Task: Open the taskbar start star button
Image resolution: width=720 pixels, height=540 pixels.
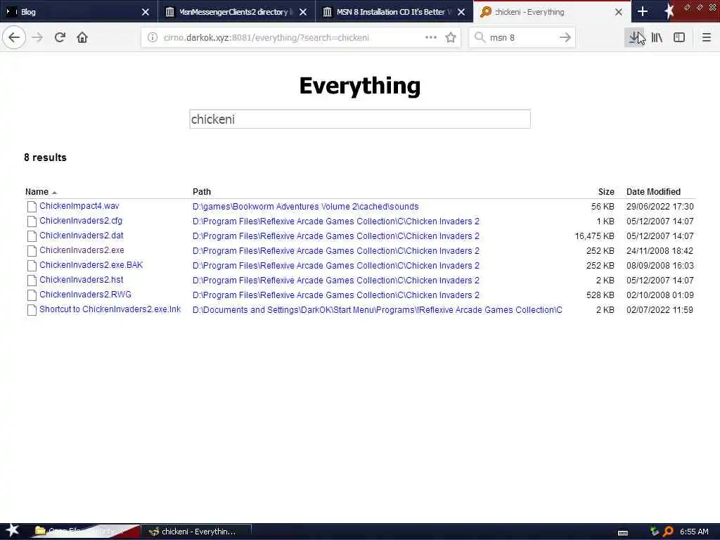Action: point(12,530)
